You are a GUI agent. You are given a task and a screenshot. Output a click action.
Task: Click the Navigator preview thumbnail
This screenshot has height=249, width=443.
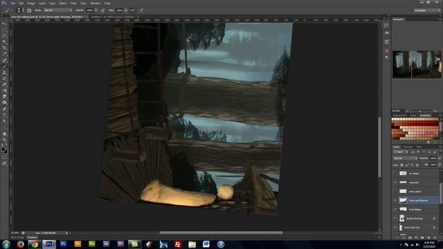(x=417, y=64)
